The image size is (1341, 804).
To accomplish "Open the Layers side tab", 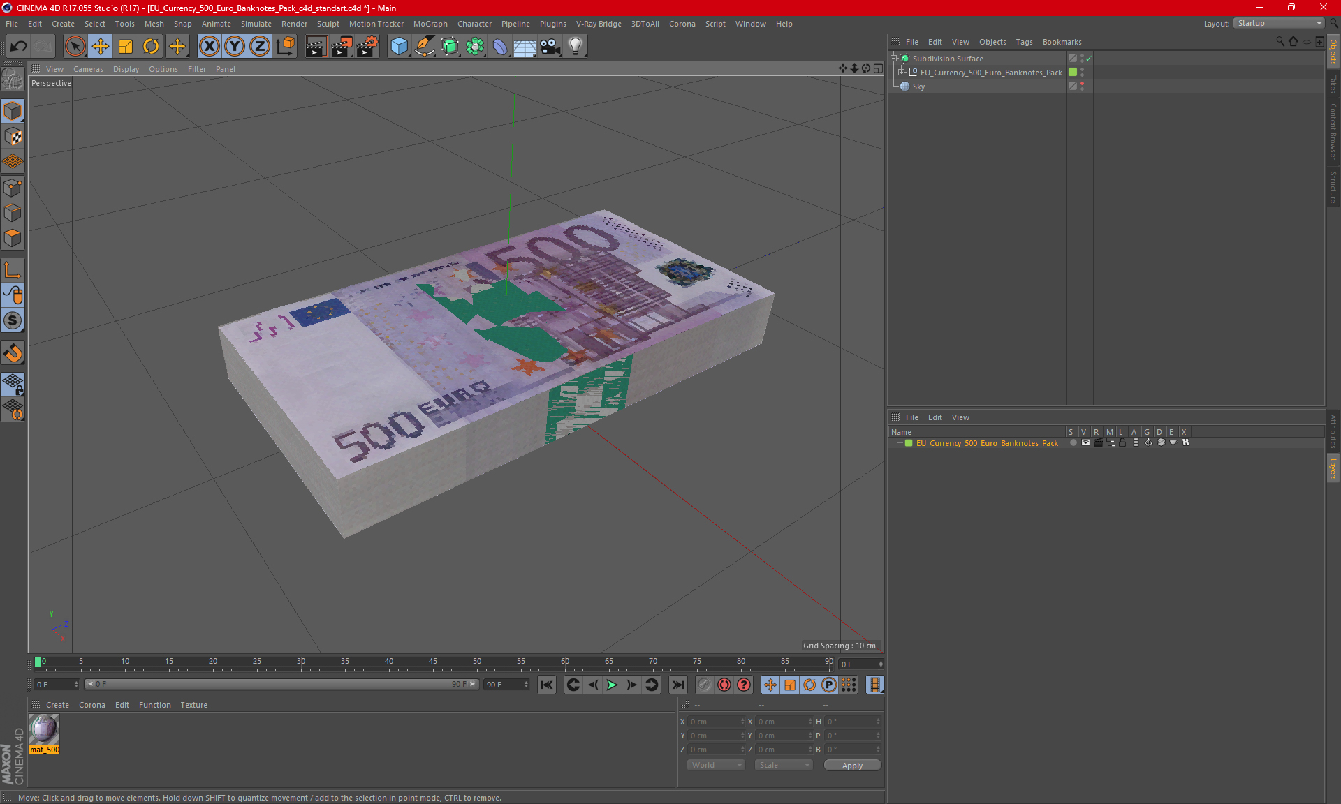I will coord(1333,468).
